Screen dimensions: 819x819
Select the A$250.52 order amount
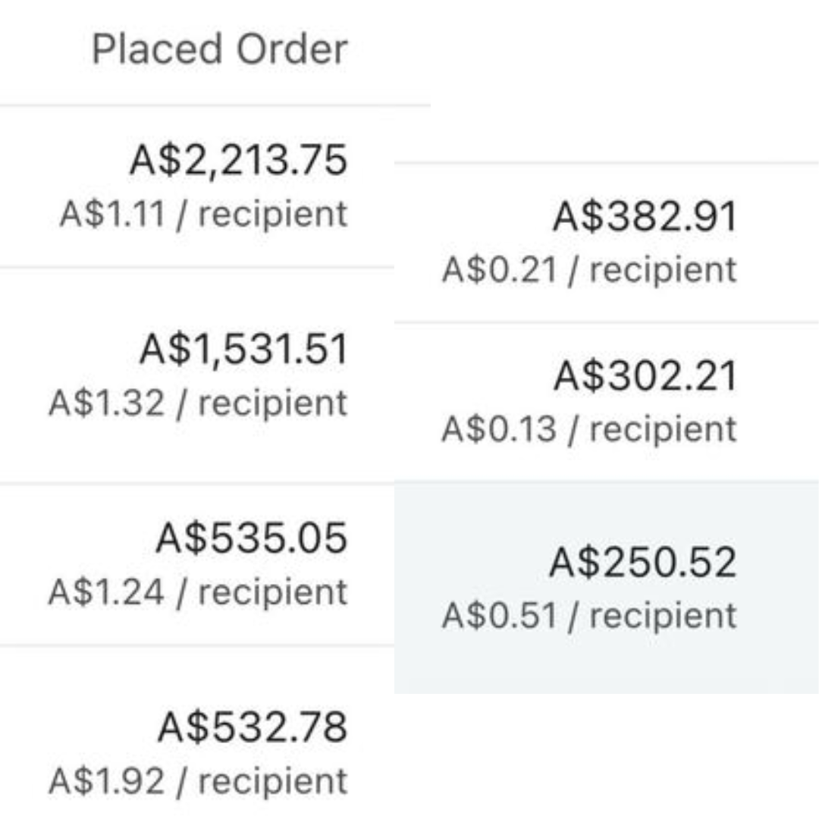642,563
